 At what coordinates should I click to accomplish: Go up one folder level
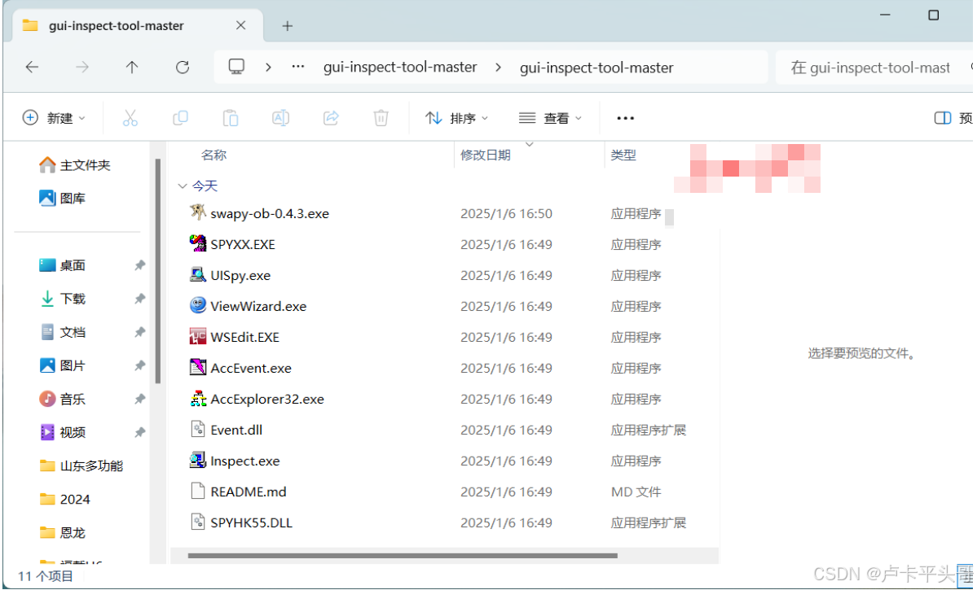click(x=131, y=67)
